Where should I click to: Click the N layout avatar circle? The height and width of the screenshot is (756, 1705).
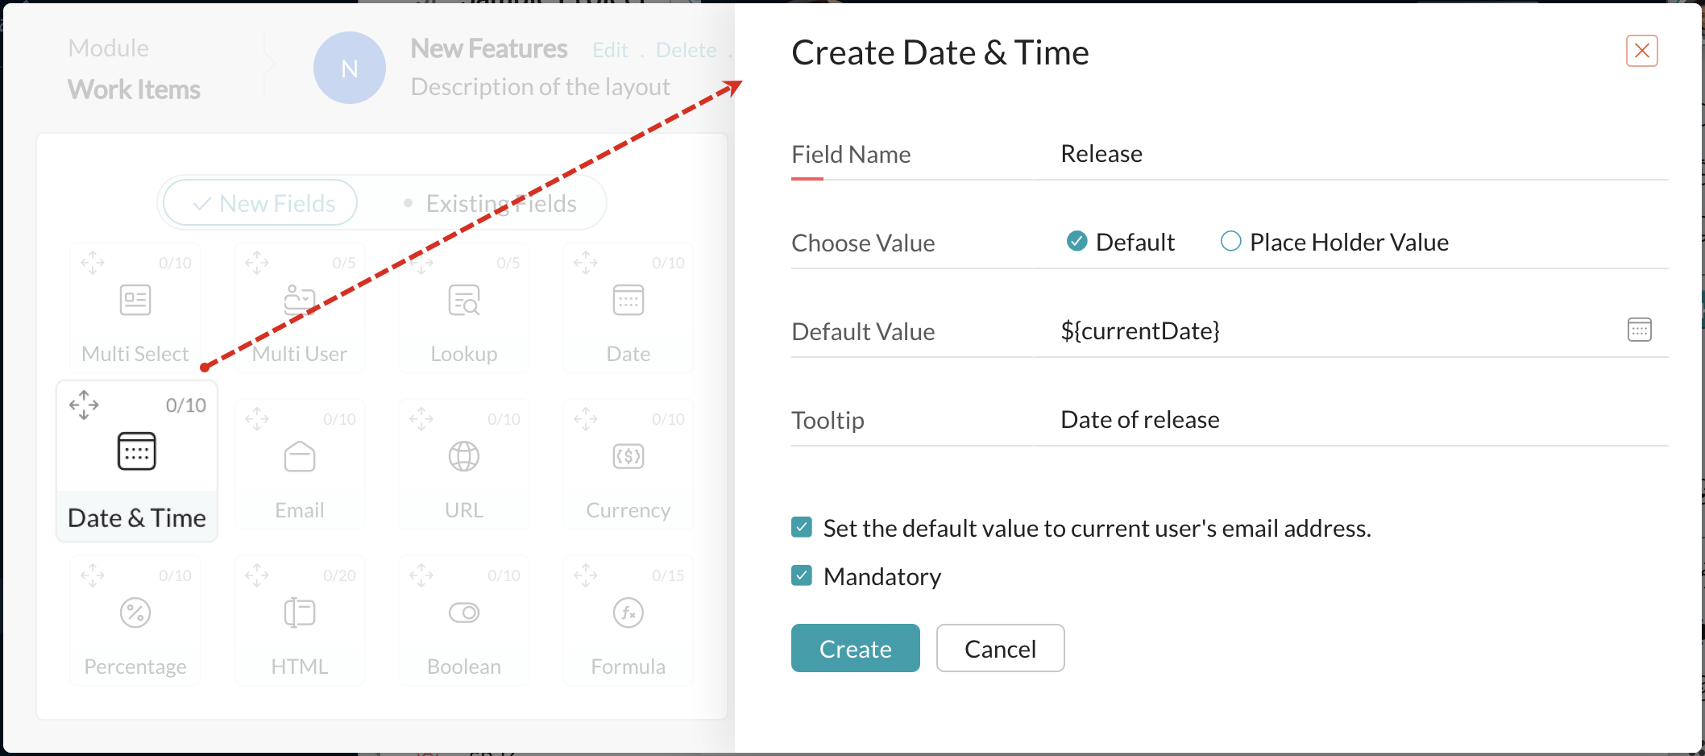tap(350, 68)
